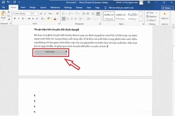This screenshot has width=175, height=116.
Task: Open the Paragraph settings dialog launcher
Action: (100, 24)
